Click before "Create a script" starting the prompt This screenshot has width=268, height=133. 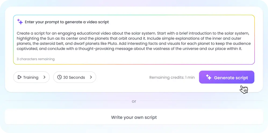[x=17, y=33]
